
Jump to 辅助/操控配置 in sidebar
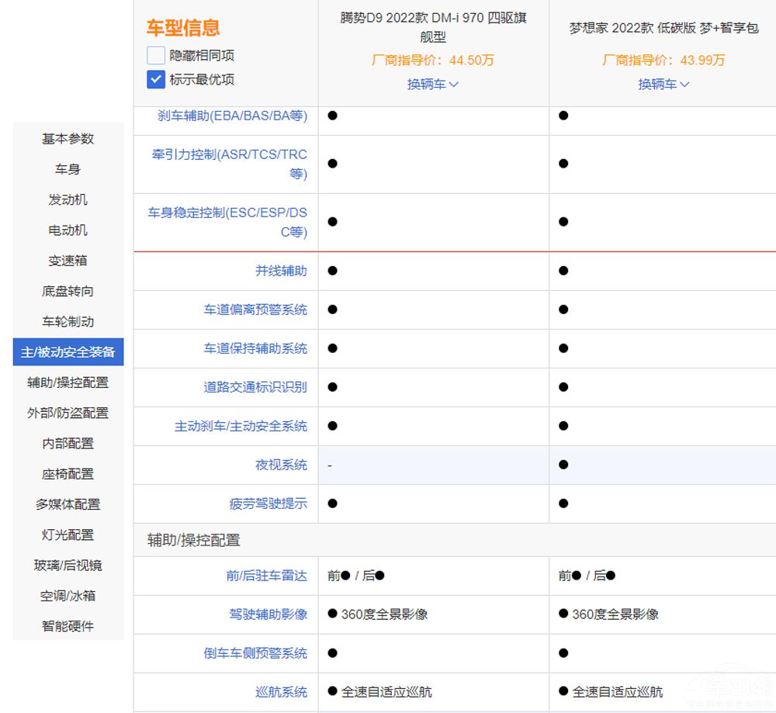(68, 382)
